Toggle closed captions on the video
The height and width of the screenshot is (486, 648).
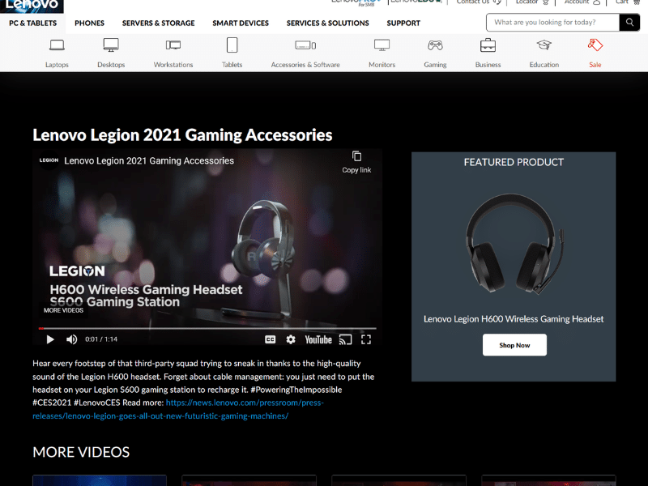(x=270, y=339)
